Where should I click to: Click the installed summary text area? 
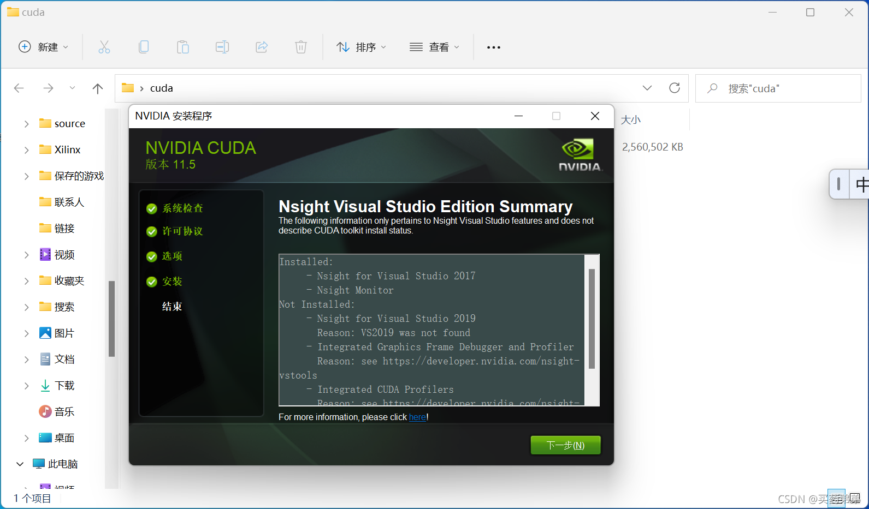431,330
